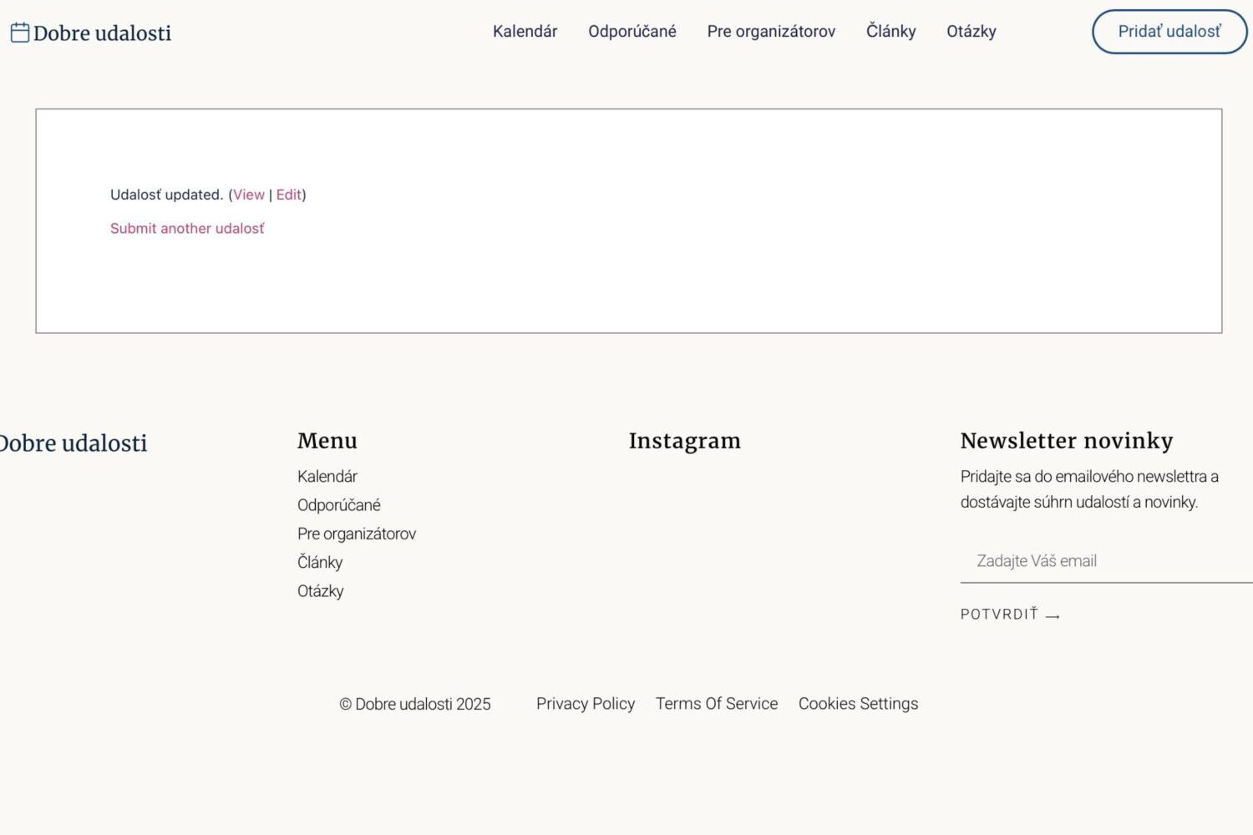The image size is (1253, 835).
Task: Select Články in the footer menu
Action: [x=320, y=562]
